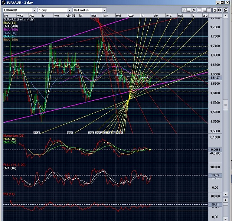This screenshot has width=232, height=221.
Task: Click EMA (16) label in Momentum panel
Action: coord(10,139)
